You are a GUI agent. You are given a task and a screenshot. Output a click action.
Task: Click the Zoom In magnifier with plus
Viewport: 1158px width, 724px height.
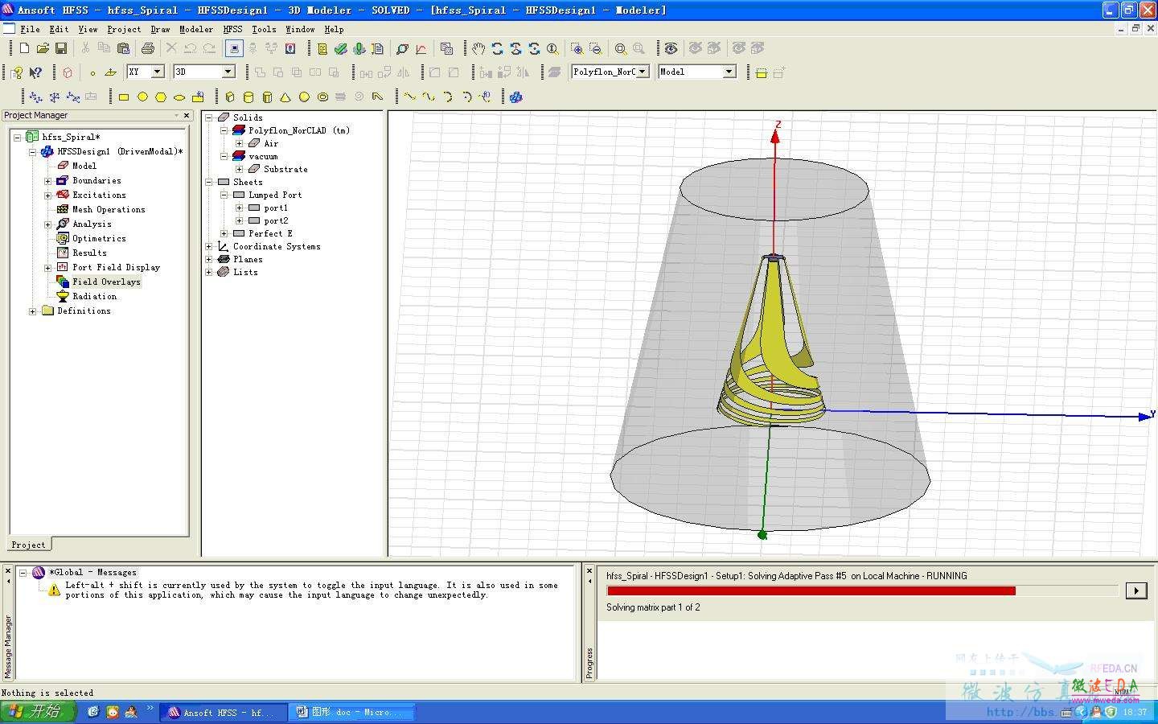[x=577, y=49]
